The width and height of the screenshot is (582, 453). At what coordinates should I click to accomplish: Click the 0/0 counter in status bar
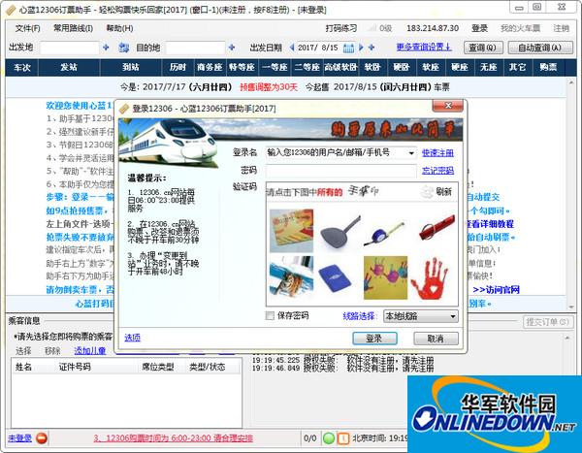(x=310, y=438)
